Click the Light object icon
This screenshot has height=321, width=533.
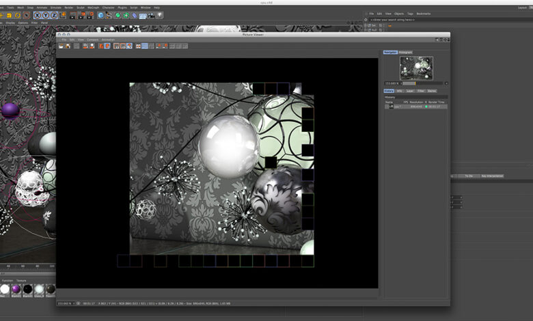(159, 15)
